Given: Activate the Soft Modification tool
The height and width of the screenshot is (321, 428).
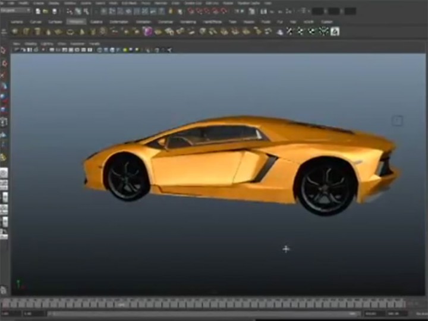Looking at the screenshot, I should (4, 134).
